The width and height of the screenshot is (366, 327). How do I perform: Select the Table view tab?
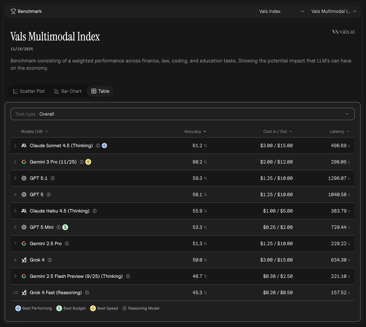100,91
